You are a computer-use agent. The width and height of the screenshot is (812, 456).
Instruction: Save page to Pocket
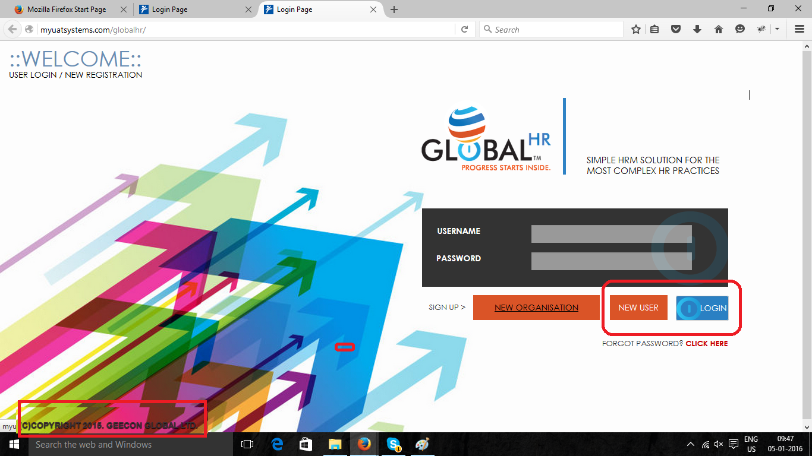(676, 29)
